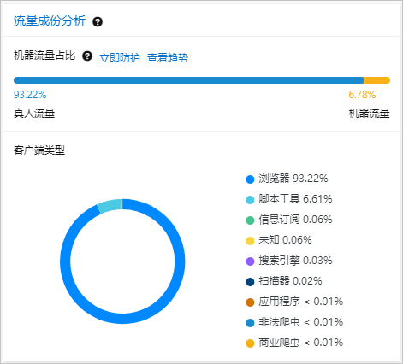The height and width of the screenshot is (364, 403).
Task: Toggle 商业爬虫 legend orange dot
Action: point(250,343)
